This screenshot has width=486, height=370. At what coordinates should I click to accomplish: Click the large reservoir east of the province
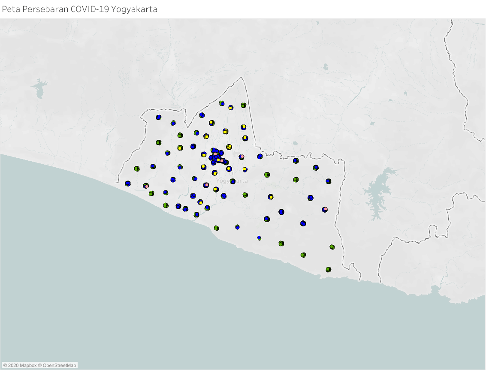[x=379, y=193]
